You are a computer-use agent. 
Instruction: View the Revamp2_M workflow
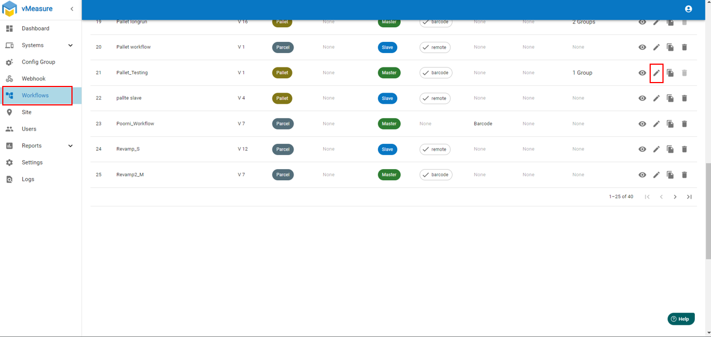pyautogui.click(x=642, y=175)
